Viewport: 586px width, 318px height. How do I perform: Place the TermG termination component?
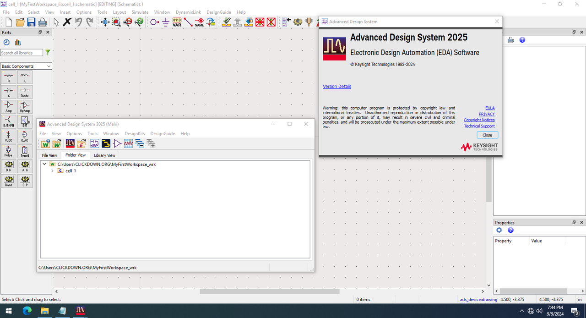pyautogui.click(x=25, y=152)
